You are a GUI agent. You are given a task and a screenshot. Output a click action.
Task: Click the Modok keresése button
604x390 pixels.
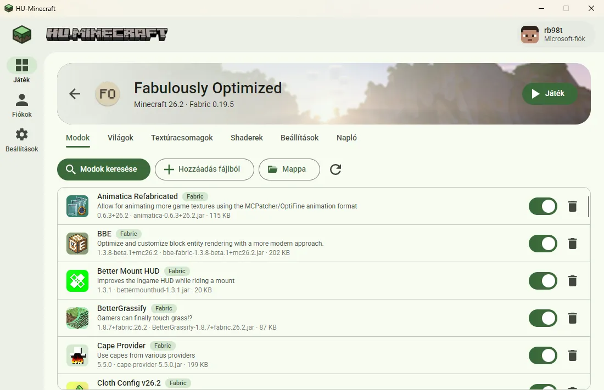click(x=104, y=169)
